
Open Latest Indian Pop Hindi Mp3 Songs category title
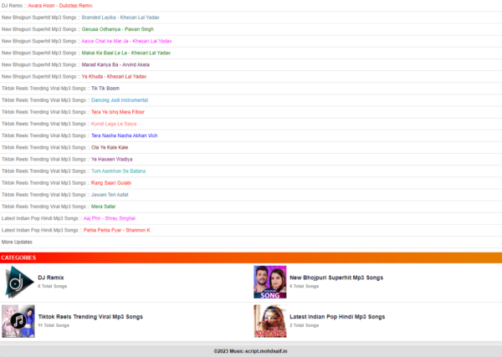click(337, 317)
